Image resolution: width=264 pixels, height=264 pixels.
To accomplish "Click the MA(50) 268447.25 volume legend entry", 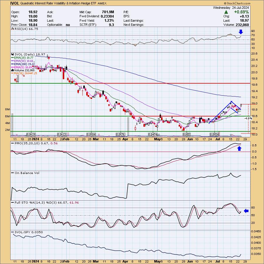I will (x=24, y=73).
